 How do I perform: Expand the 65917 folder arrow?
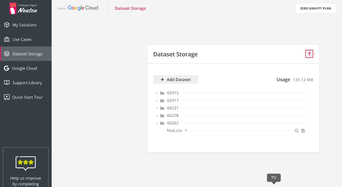click(157, 101)
